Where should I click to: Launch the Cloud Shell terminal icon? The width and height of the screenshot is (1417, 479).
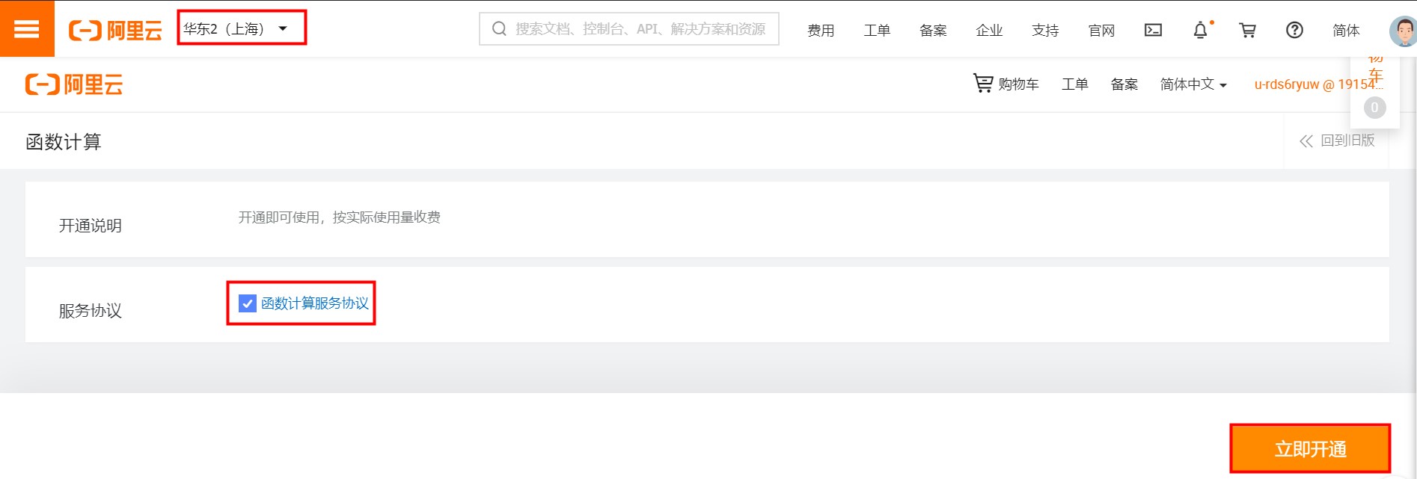click(x=1153, y=30)
